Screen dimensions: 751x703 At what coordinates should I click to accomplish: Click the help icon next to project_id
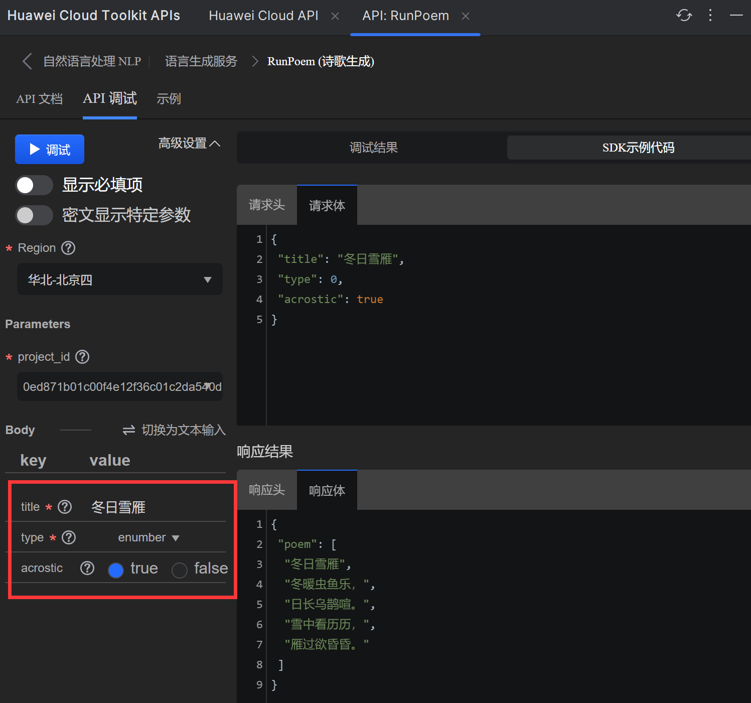pos(82,357)
